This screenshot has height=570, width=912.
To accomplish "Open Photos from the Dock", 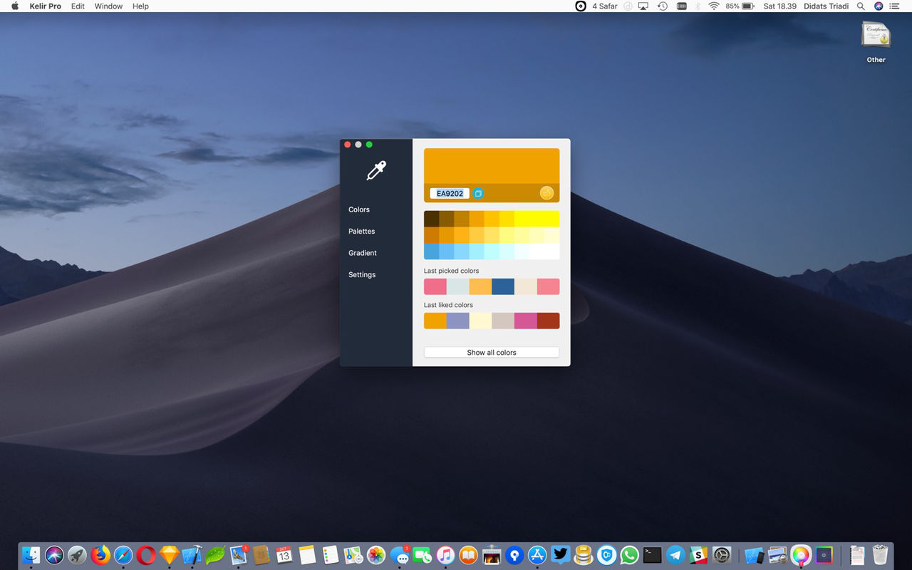I will (376, 555).
